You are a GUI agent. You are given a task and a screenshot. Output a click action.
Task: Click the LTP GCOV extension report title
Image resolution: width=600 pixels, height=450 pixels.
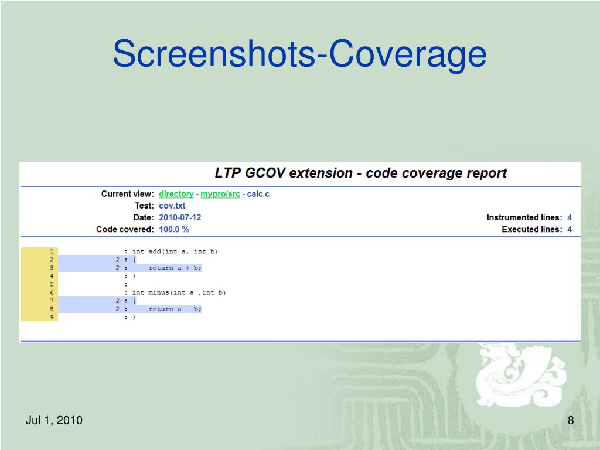360,173
